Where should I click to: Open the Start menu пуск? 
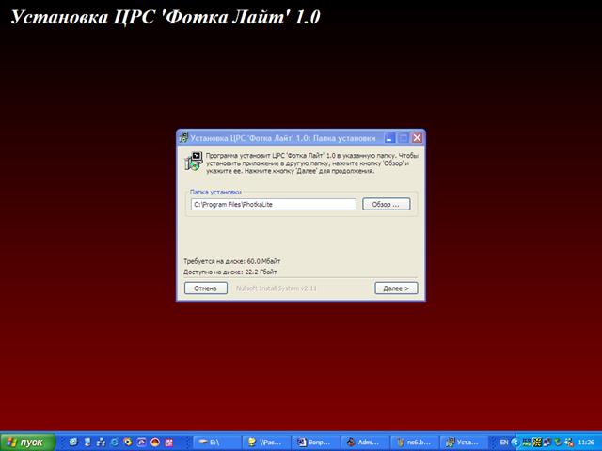point(27,443)
